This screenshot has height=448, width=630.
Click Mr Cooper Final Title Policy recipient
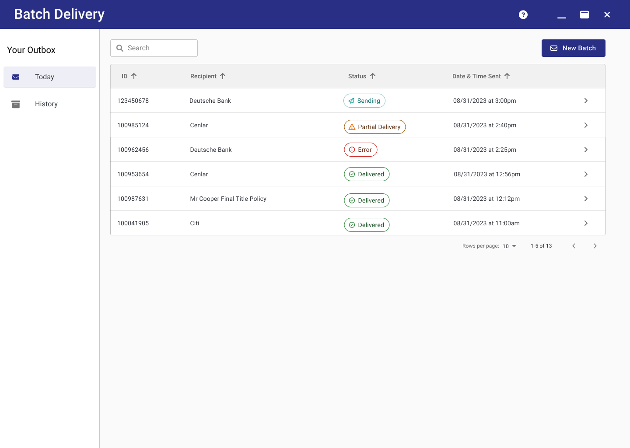(x=228, y=199)
